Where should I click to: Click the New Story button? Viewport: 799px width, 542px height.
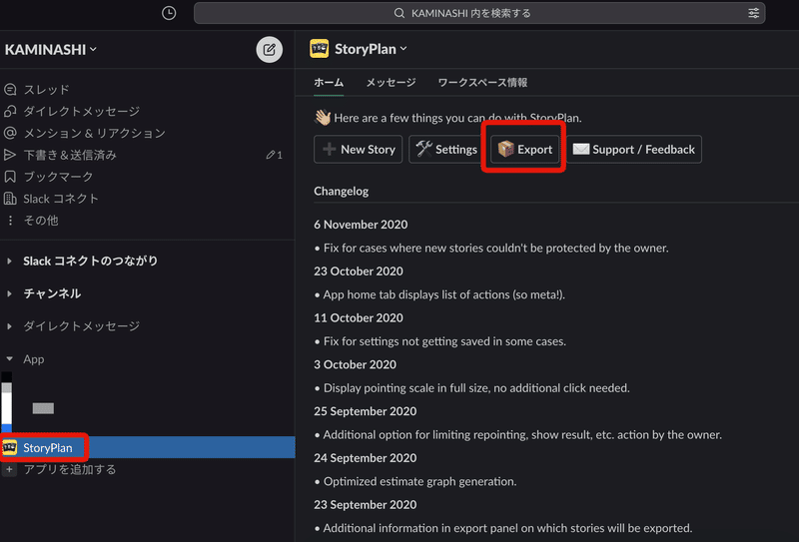(359, 150)
